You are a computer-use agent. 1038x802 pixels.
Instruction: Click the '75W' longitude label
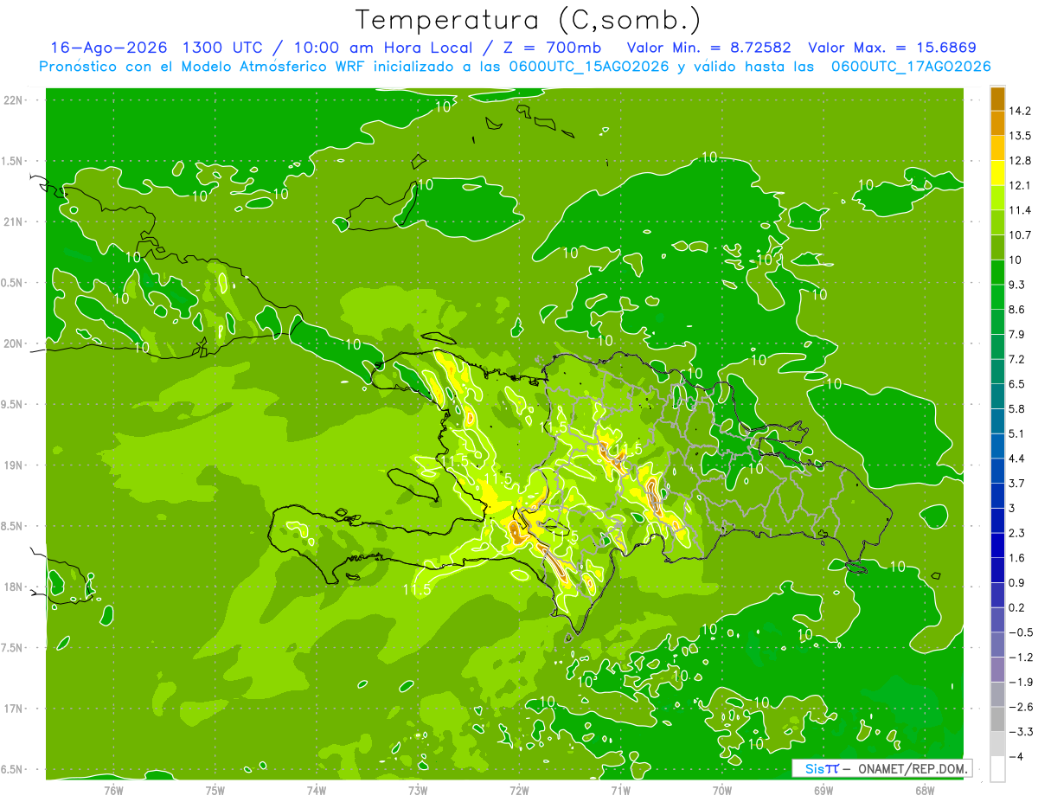[215, 791]
